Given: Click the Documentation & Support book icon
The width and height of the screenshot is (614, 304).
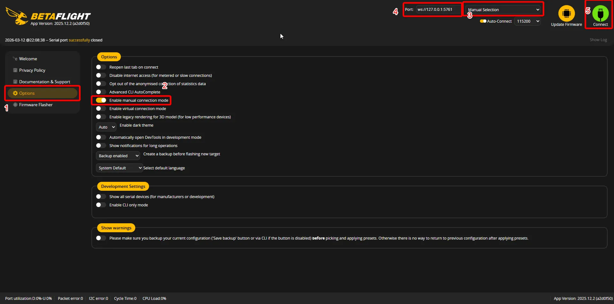Looking at the screenshot, I should click(x=15, y=82).
